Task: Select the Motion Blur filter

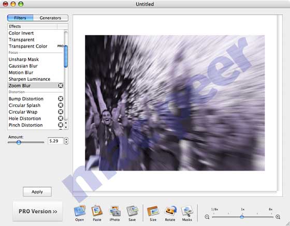Action: point(36,72)
